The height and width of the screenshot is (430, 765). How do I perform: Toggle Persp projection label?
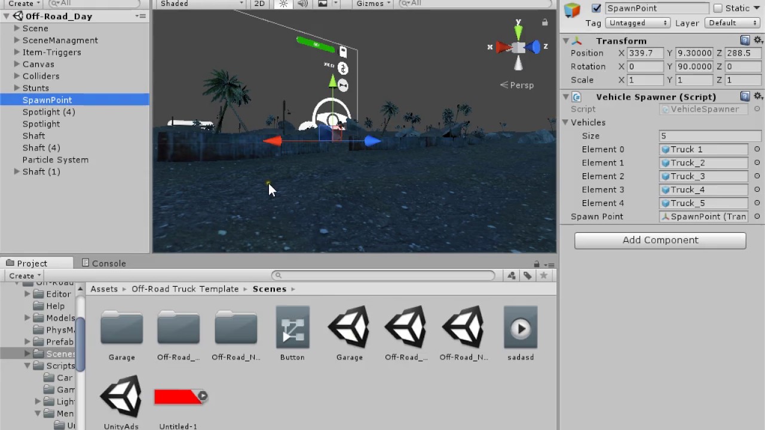[x=518, y=85]
